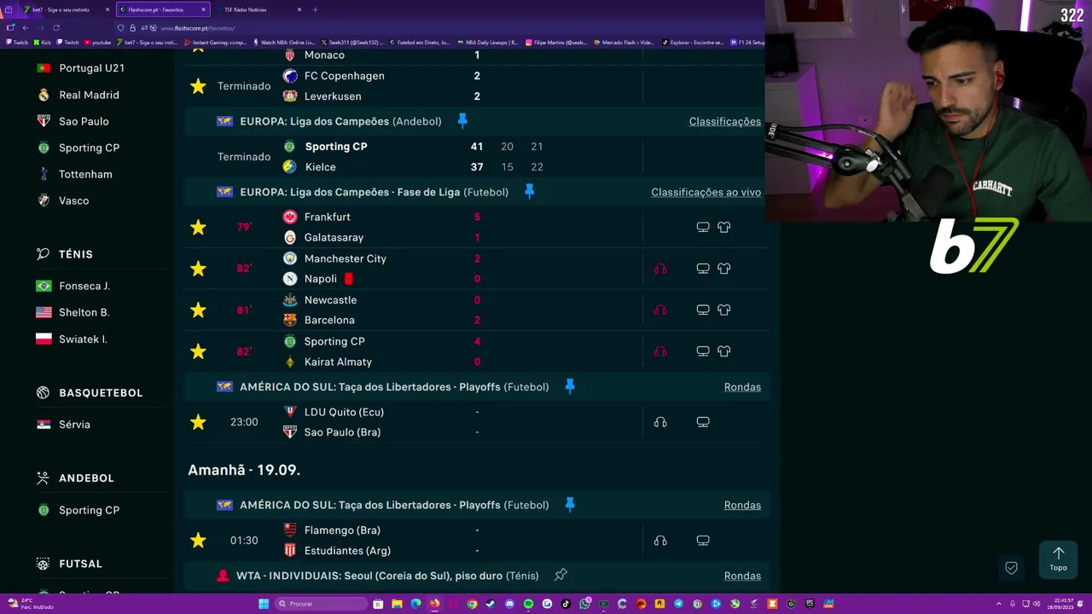Show lineups shirt icon for Frankfurt match

724,227
